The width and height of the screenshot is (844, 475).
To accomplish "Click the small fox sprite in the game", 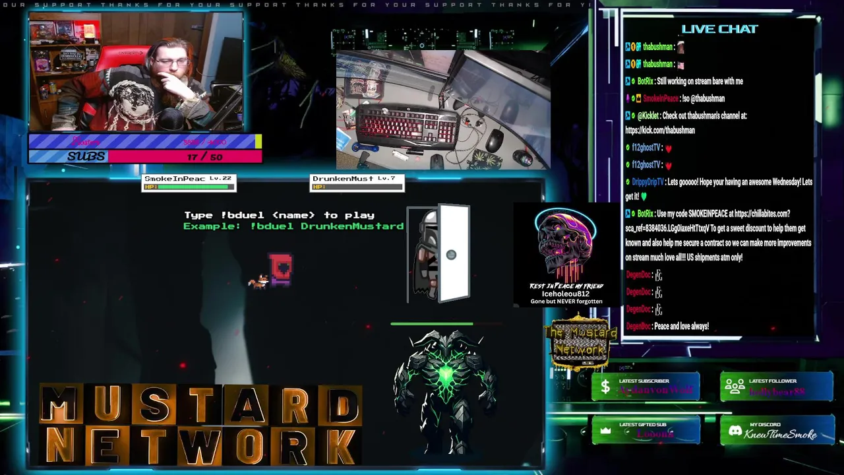I will pos(258,282).
